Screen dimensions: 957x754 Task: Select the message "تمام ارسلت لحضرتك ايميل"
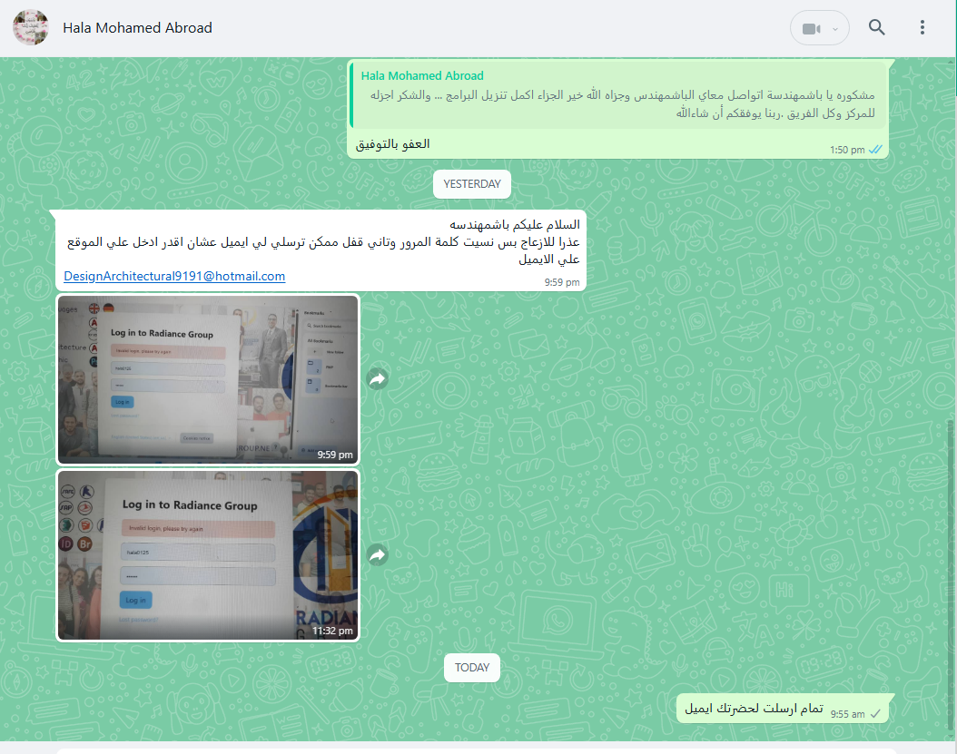754,709
